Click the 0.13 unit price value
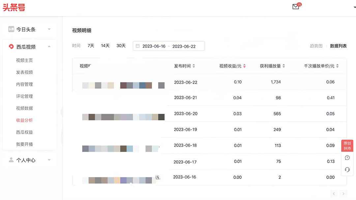The image size is (356, 200). click(x=331, y=161)
